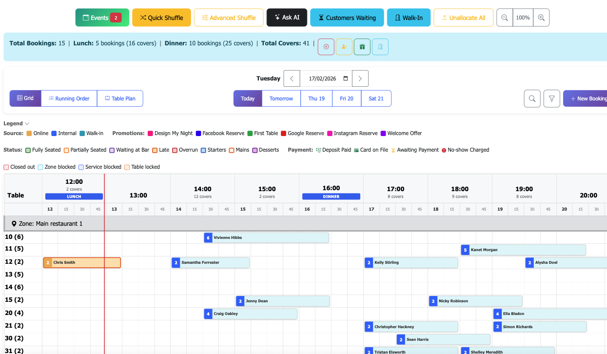Click the Unallocate All button

click(x=463, y=18)
